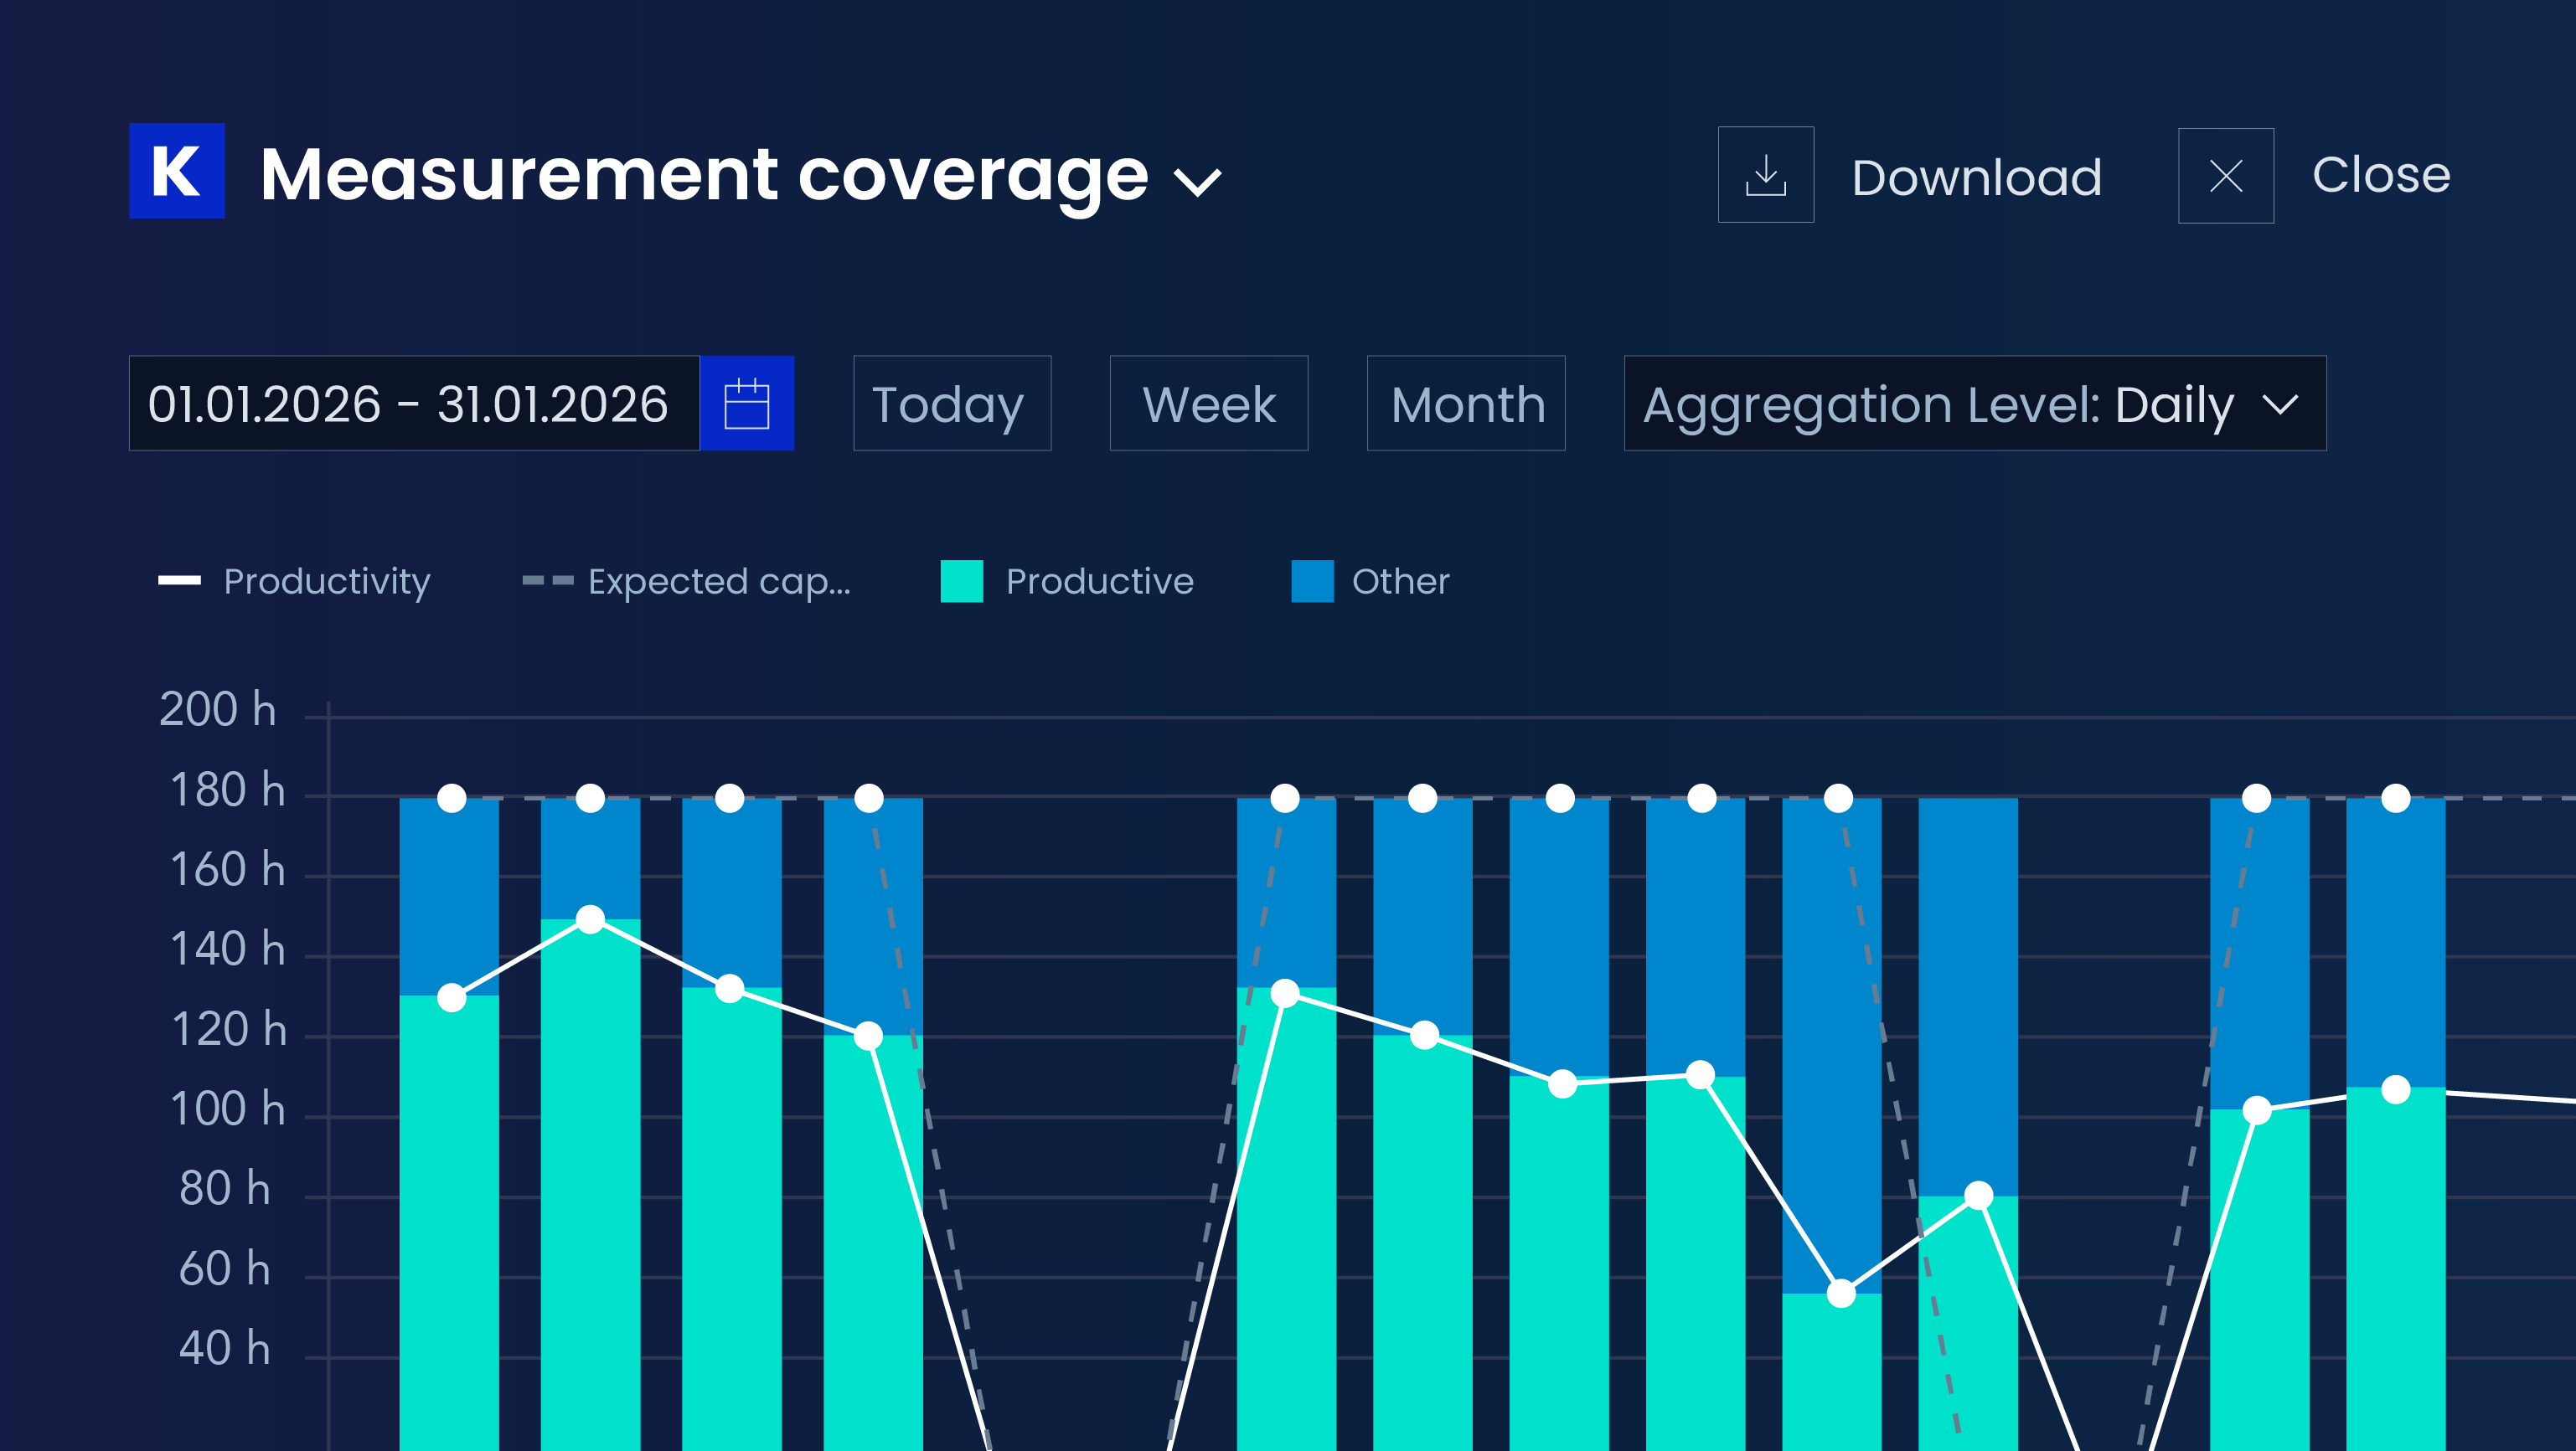Click the Download text label
Screen dimensions: 2576x1451
tap(1977, 177)
